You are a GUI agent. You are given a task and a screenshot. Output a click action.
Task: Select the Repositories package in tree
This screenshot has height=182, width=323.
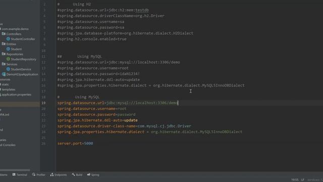pyautogui.click(x=15, y=54)
